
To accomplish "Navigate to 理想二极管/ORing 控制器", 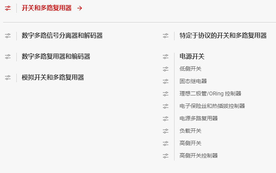I will (210, 93).
